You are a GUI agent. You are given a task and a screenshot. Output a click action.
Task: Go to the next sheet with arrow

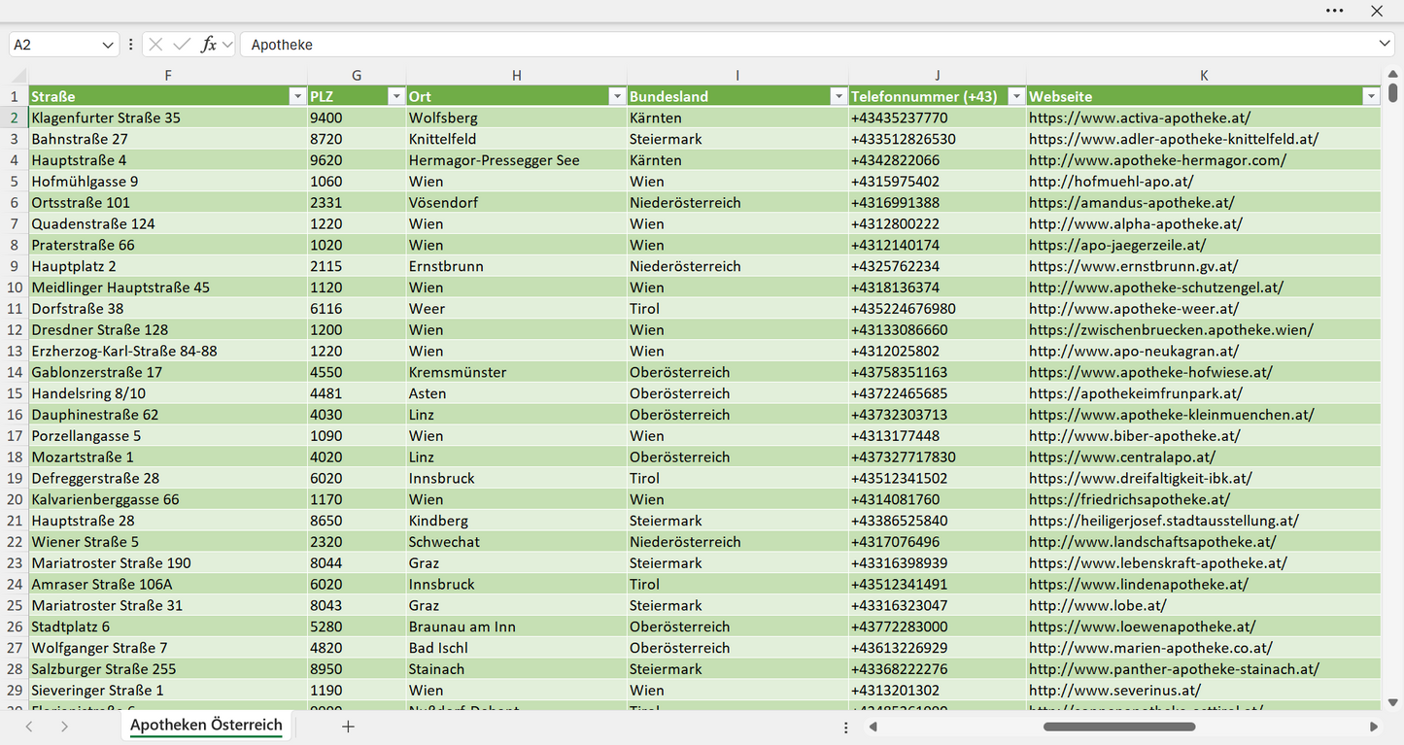pos(64,727)
